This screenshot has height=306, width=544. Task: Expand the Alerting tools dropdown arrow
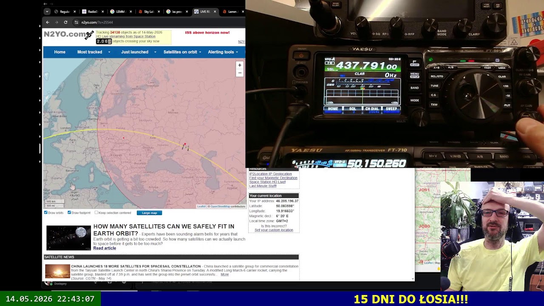coord(238,52)
